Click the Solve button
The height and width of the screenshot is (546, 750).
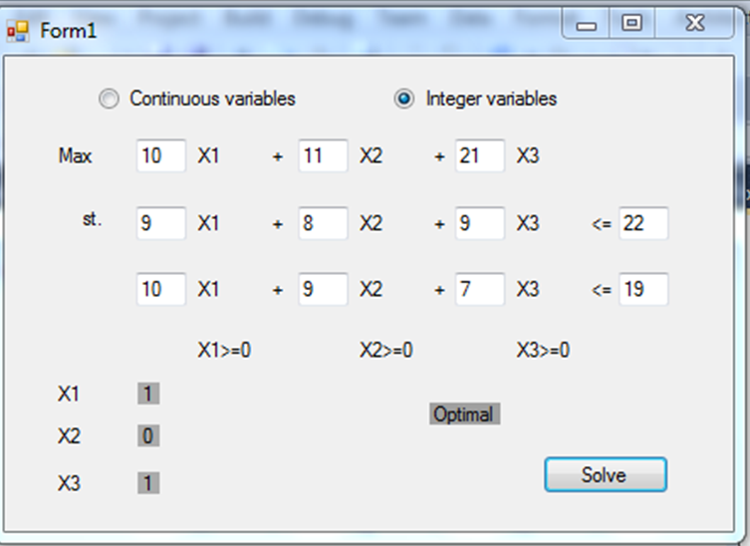[x=606, y=474]
